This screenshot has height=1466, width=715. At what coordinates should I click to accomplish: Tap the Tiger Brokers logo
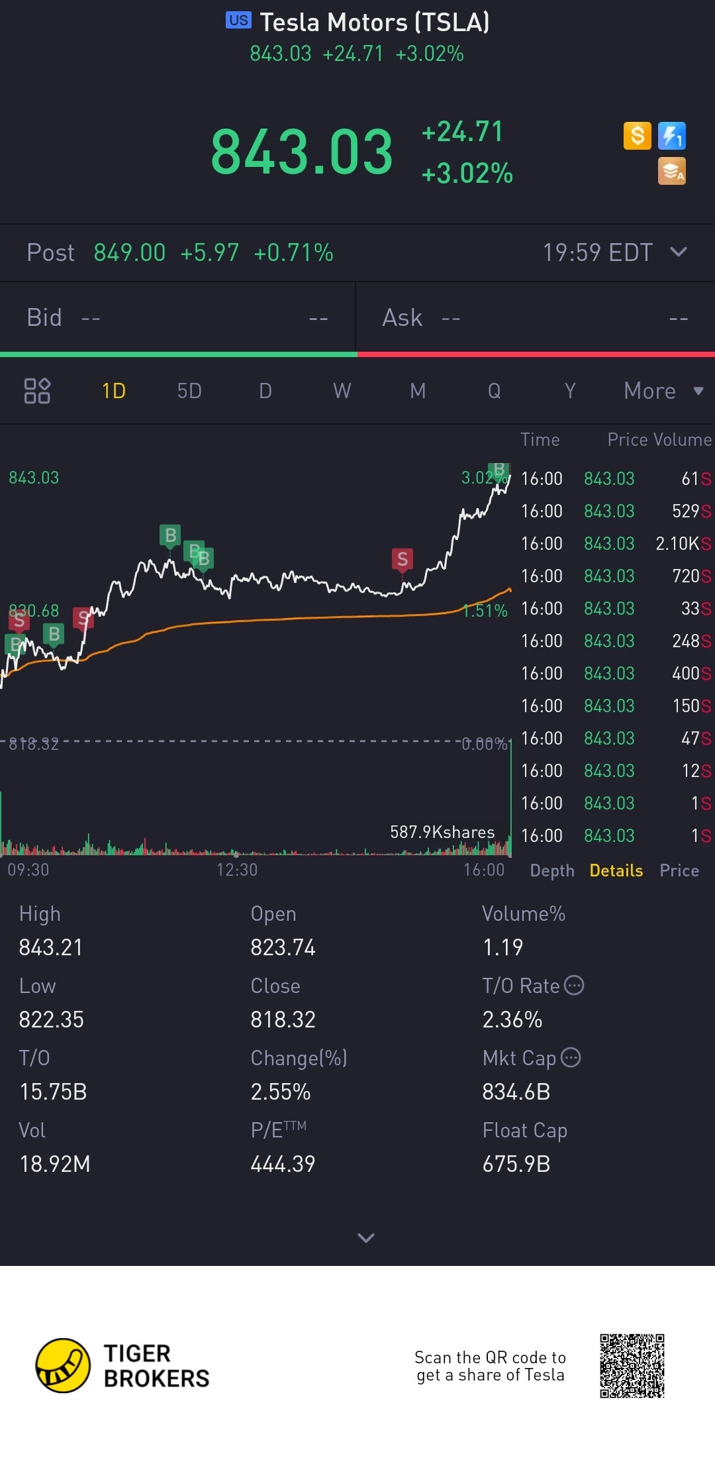[123, 1365]
